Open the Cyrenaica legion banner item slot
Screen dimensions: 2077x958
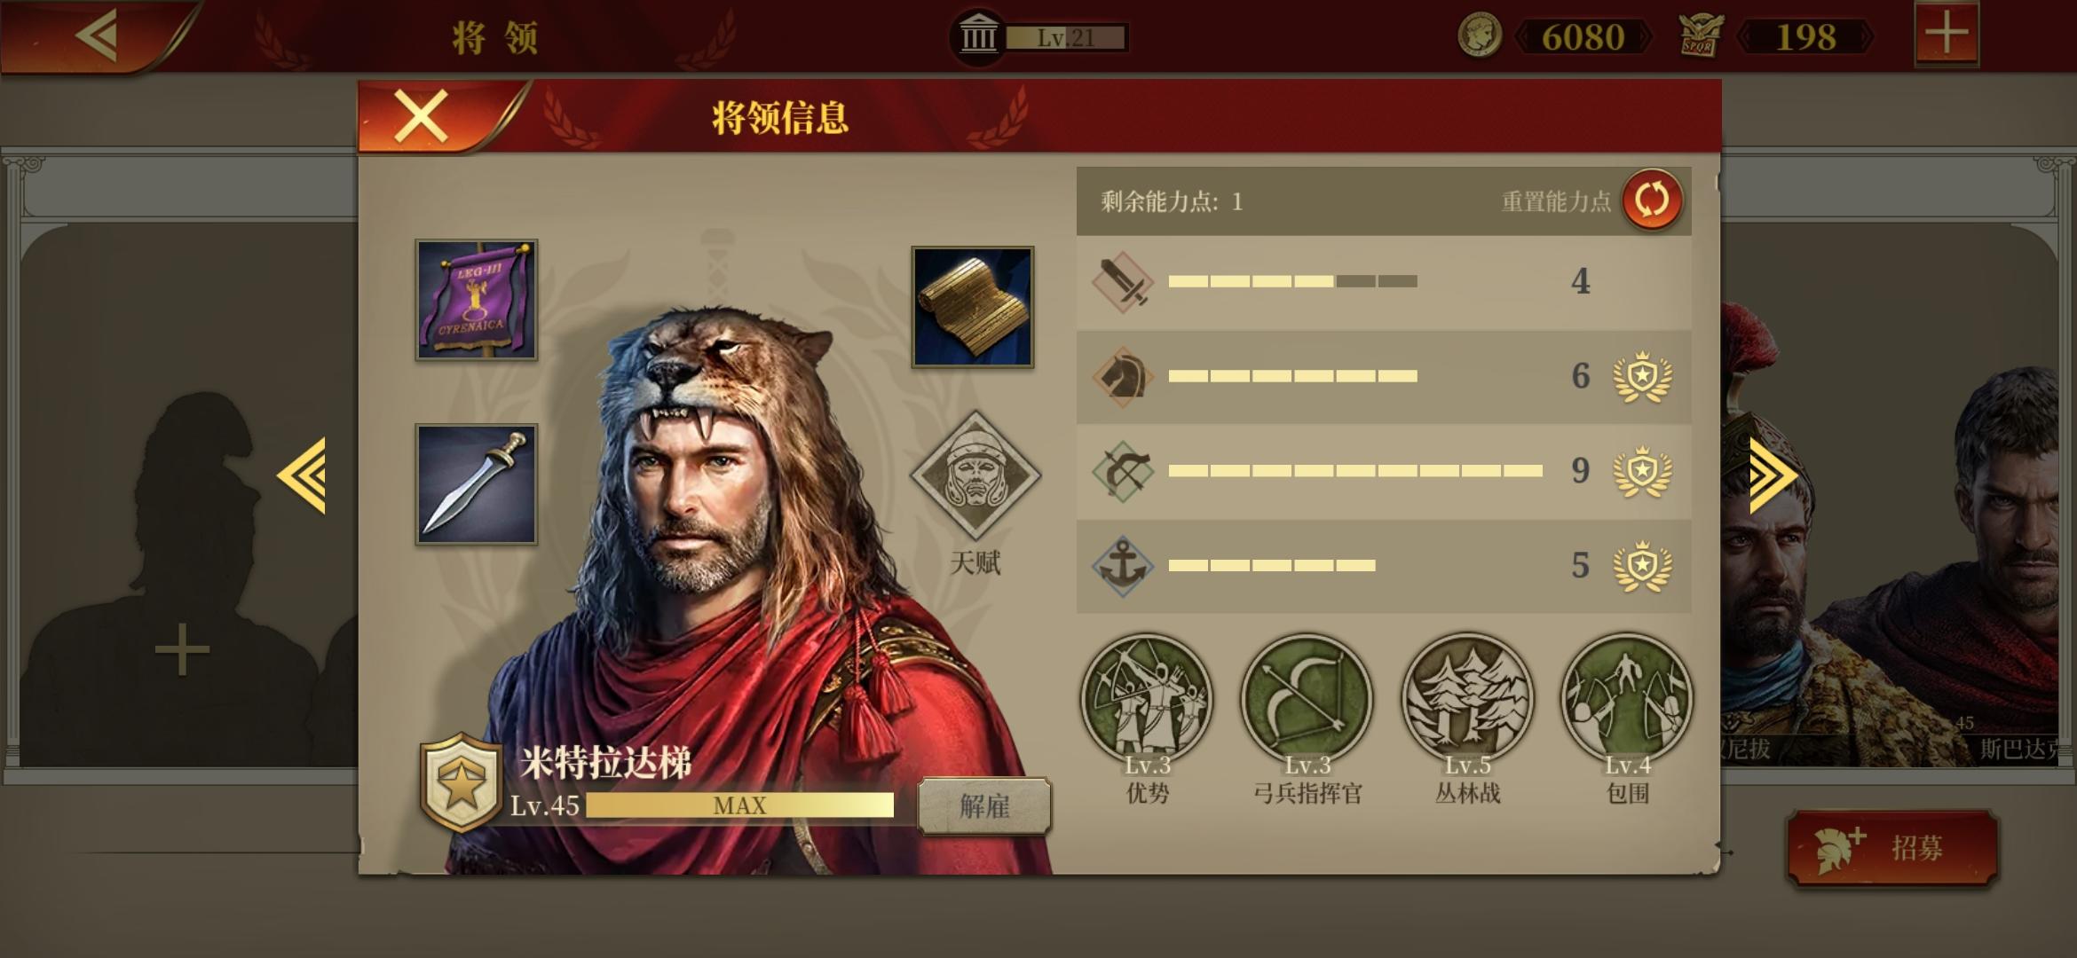[477, 300]
